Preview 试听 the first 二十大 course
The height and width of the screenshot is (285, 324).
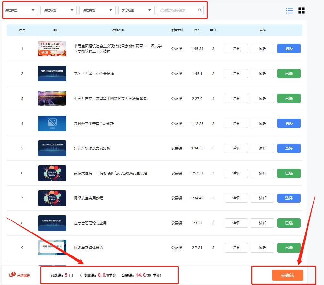(x=262, y=49)
